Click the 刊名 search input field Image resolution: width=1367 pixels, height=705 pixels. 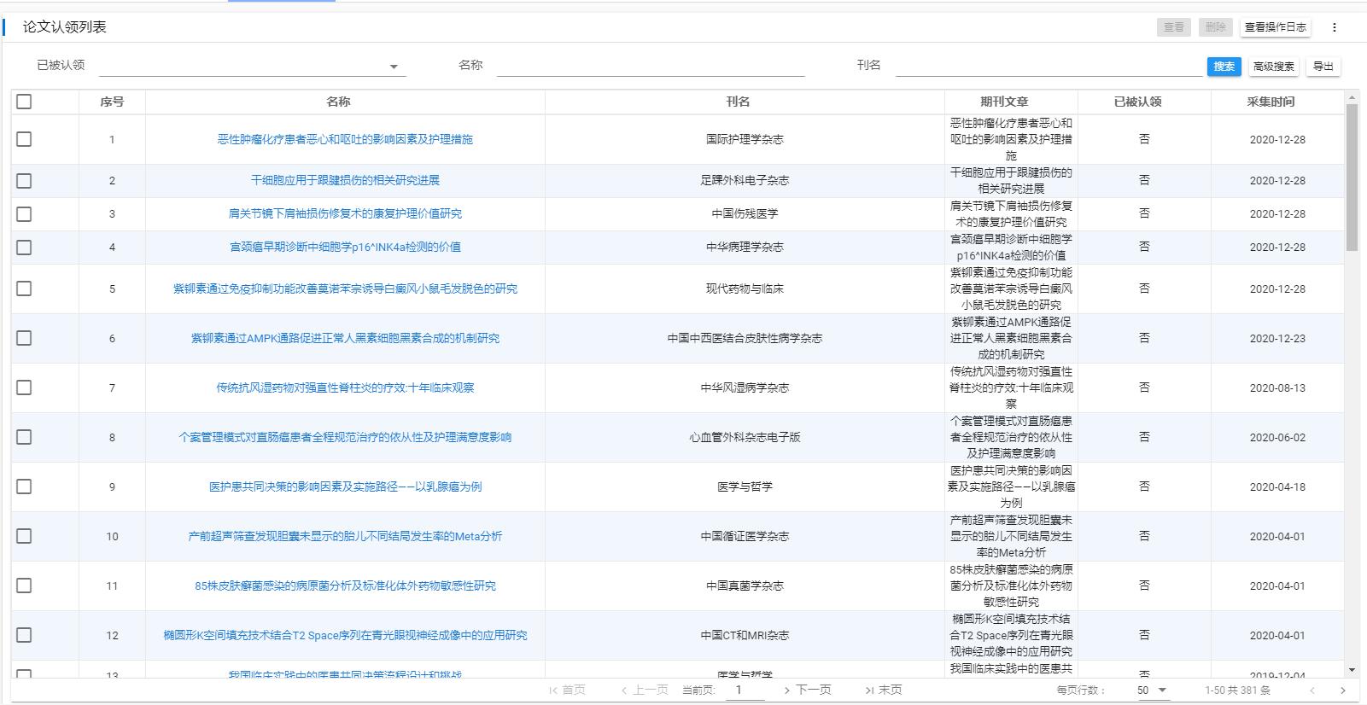click(1048, 66)
